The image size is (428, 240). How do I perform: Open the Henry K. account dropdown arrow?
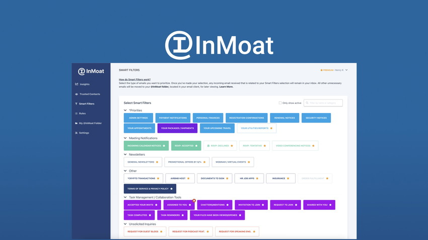tap(346, 70)
